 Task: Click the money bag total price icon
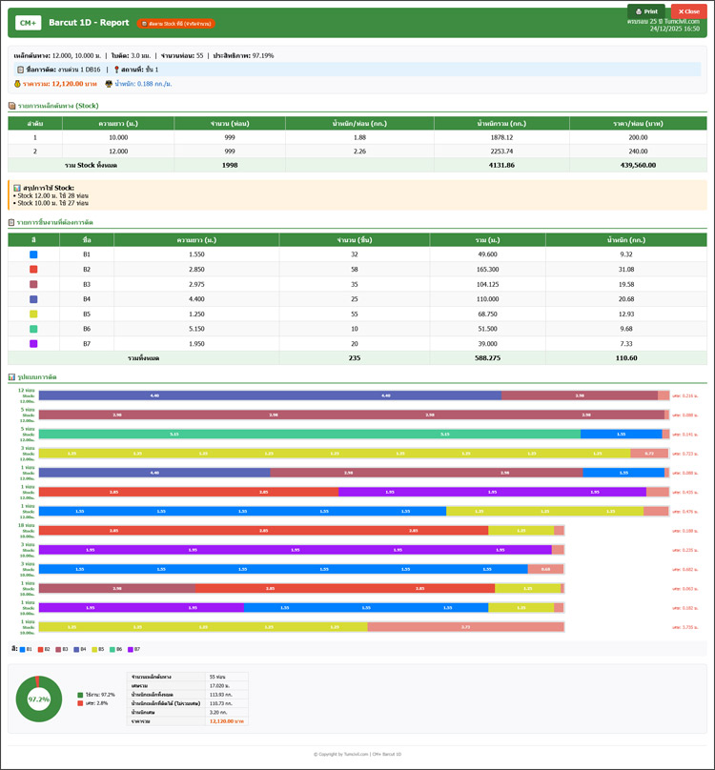tap(17, 84)
